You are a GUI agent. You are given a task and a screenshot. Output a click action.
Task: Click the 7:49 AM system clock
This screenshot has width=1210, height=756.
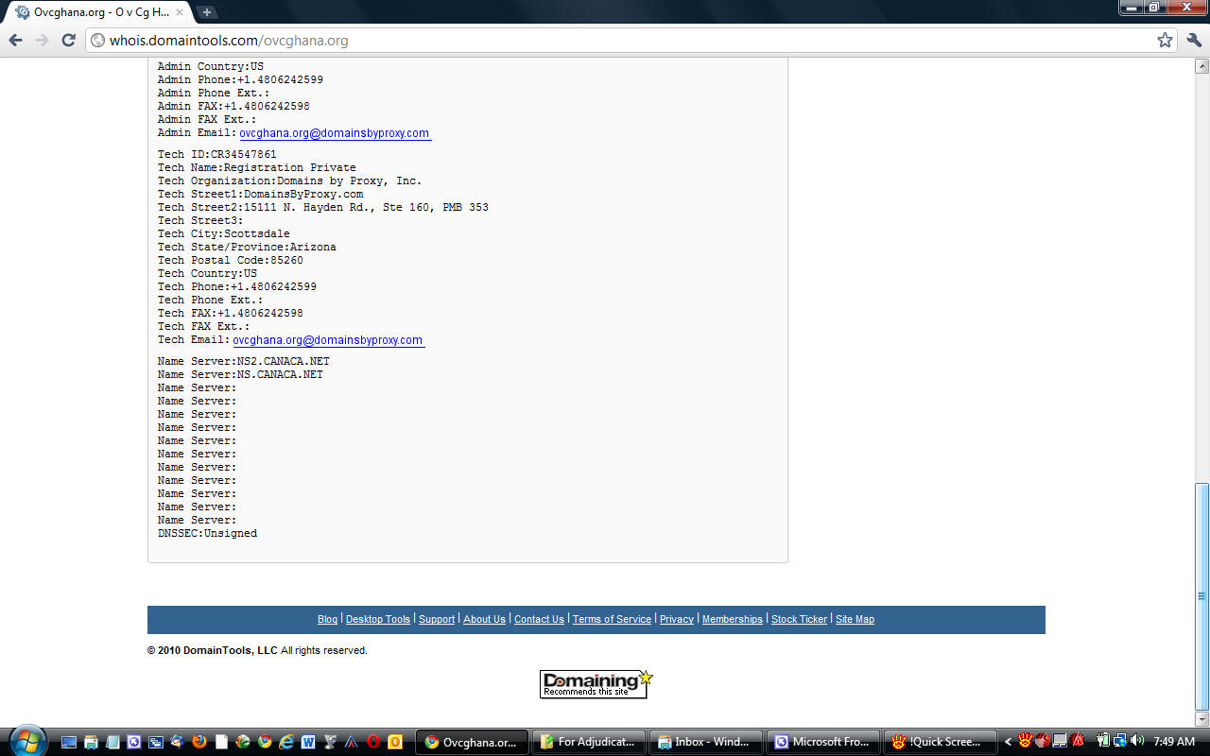(x=1174, y=742)
